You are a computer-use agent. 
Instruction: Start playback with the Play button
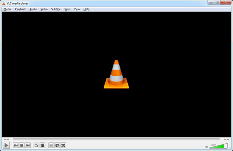click(6, 145)
